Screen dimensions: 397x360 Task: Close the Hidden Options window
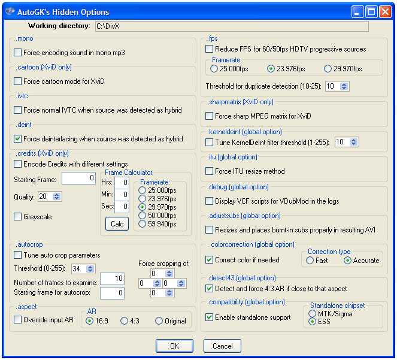pyautogui.click(x=386, y=11)
